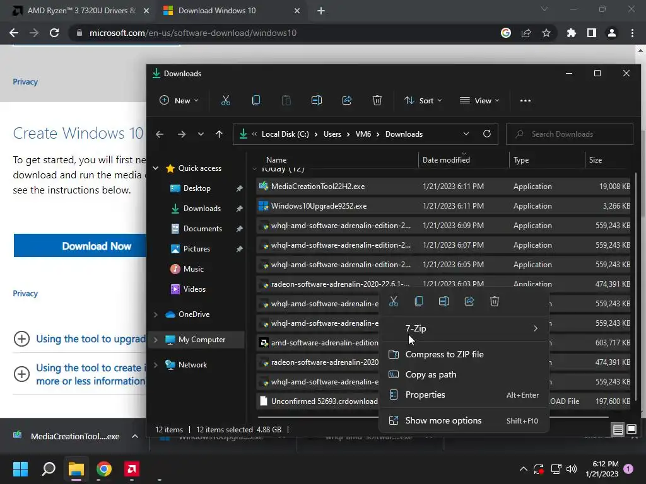The height and width of the screenshot is (484, 646).
Task: Click the Google icon in address bar
Action: pos(505,33)
